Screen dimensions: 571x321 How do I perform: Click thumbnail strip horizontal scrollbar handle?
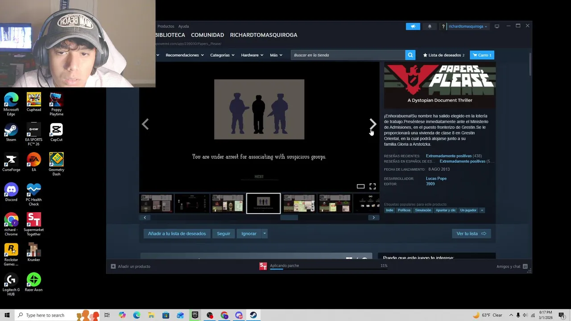[289, 218]
